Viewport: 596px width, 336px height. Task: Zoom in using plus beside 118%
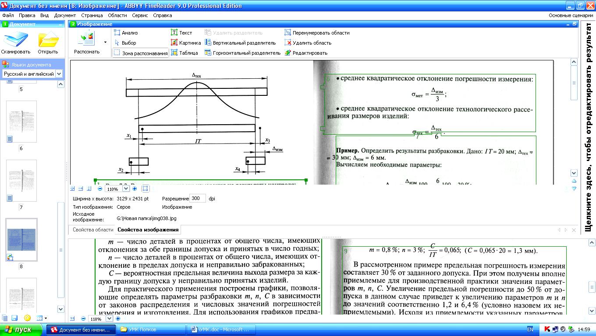coord(118,319)
